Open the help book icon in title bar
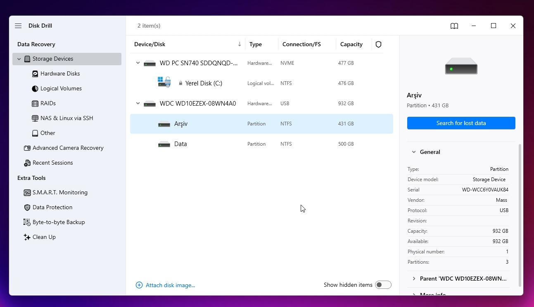The width and height of the screenshot is (534, 307). [x=454, y=26]
